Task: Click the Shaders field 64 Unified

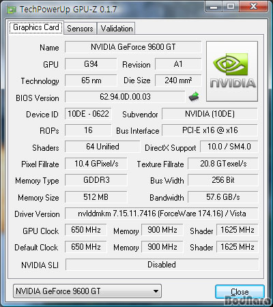Action: 102,147
